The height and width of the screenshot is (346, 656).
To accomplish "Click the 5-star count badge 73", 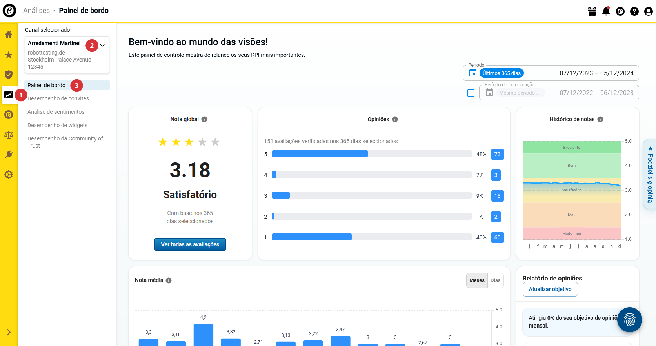I will (498, 154).
